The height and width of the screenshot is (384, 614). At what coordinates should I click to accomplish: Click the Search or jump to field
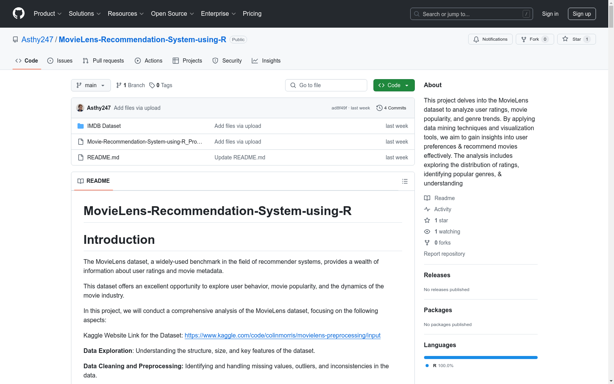(472, 14)
